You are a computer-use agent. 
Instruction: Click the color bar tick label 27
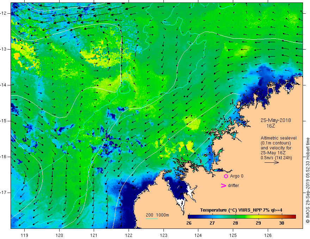[x=212, y=223]
